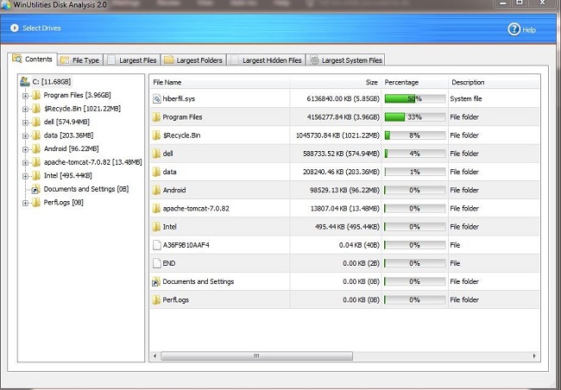Click $Recycle.Bin folder icon in tree
Viewport: 561px width, 390px height.
pyautogui.click(x=36, y=109)
